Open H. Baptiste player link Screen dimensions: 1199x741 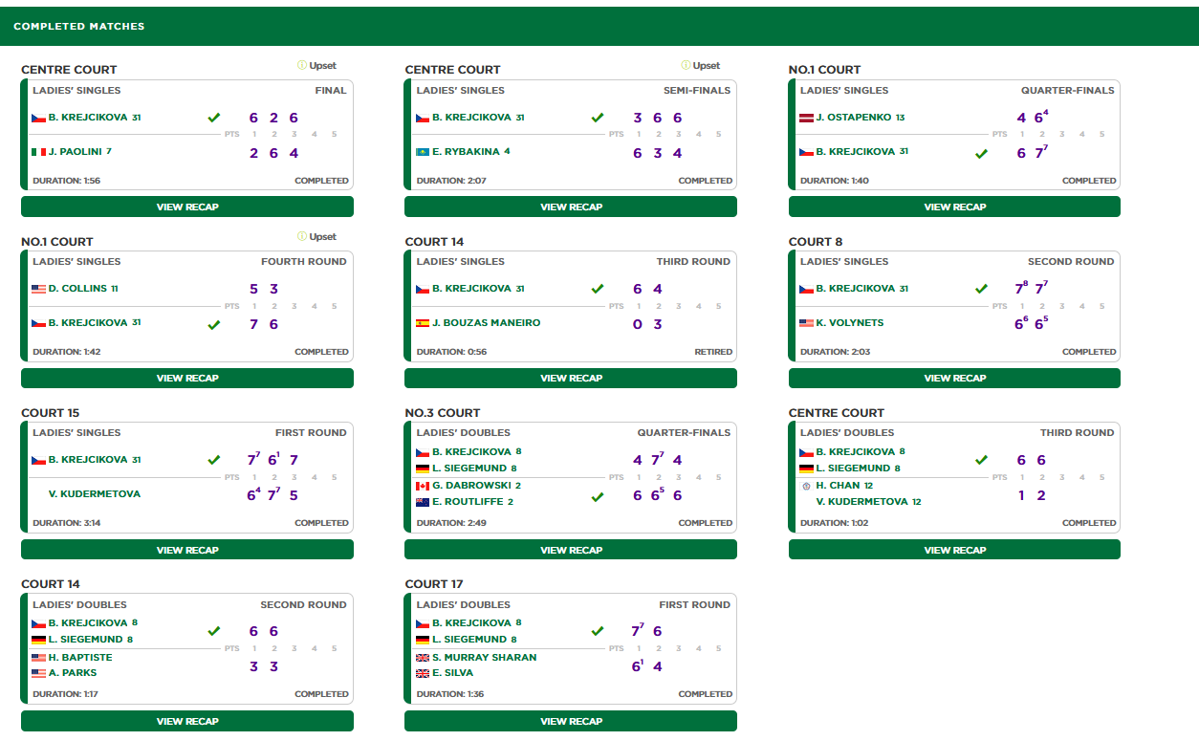(80, 658)
